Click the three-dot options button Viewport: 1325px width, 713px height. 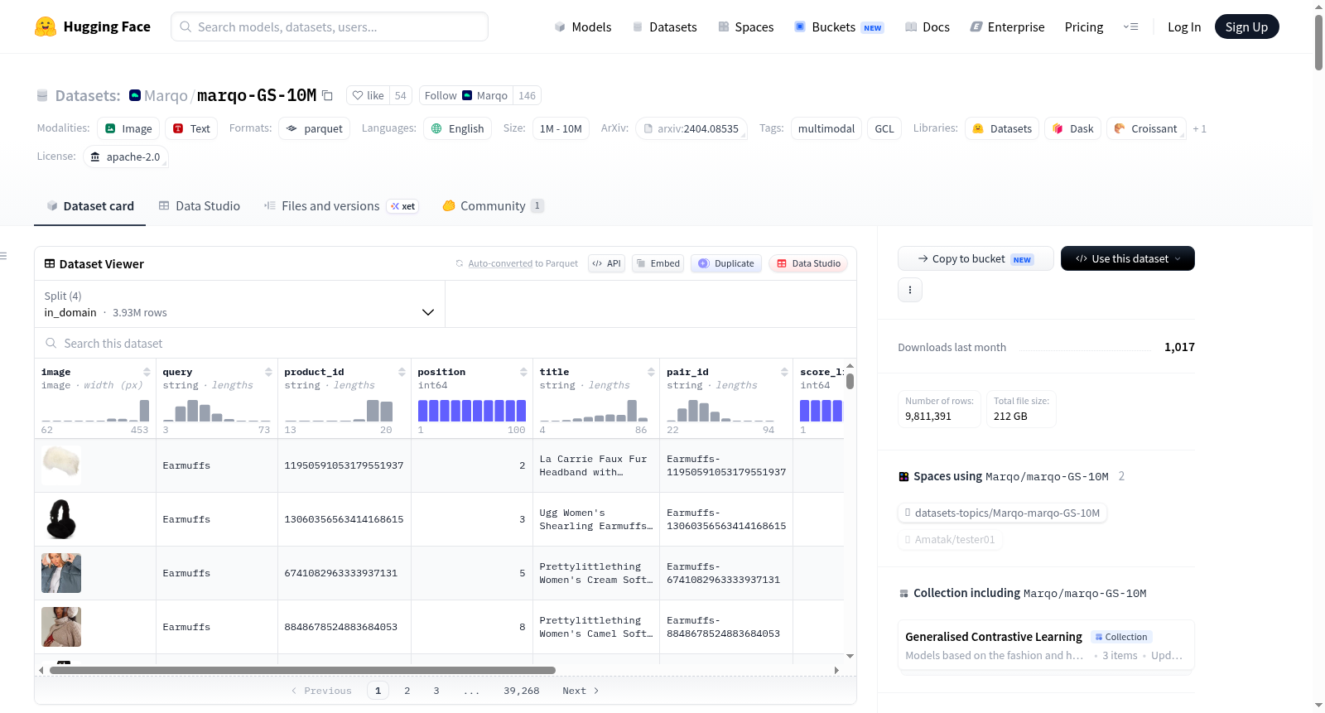(x=910, y=290)
